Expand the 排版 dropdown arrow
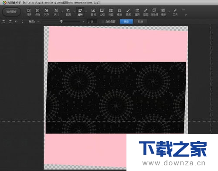This screenshot has width=218, height=171. click(x=169, y=12)
